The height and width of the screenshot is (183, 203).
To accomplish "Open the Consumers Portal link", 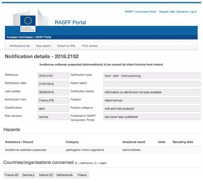I will tap(146, 12).
